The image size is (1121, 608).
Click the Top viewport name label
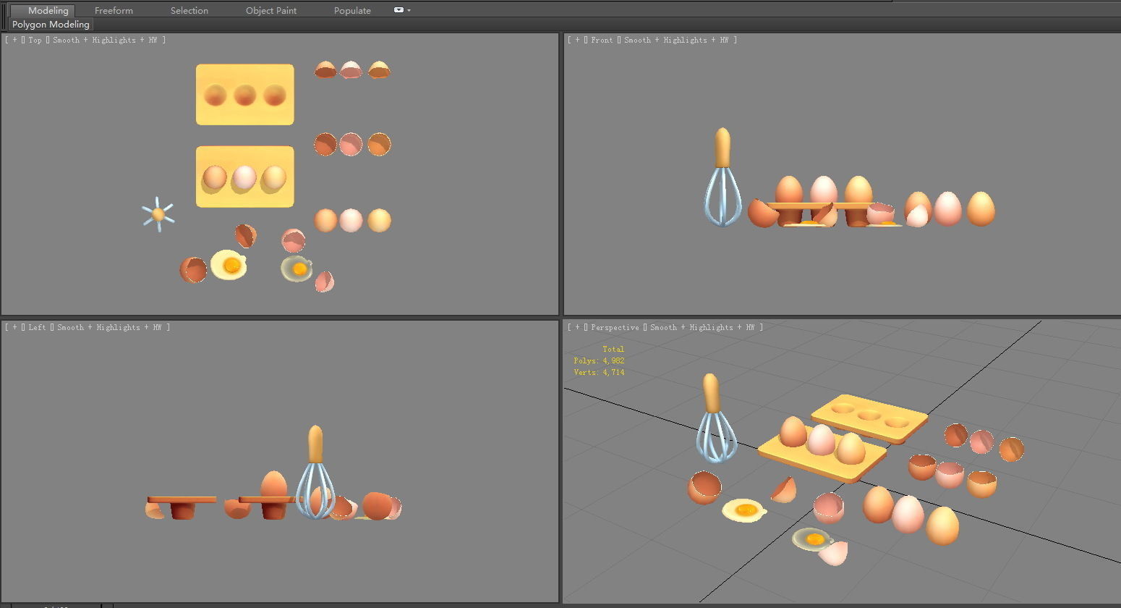[35, 40]
